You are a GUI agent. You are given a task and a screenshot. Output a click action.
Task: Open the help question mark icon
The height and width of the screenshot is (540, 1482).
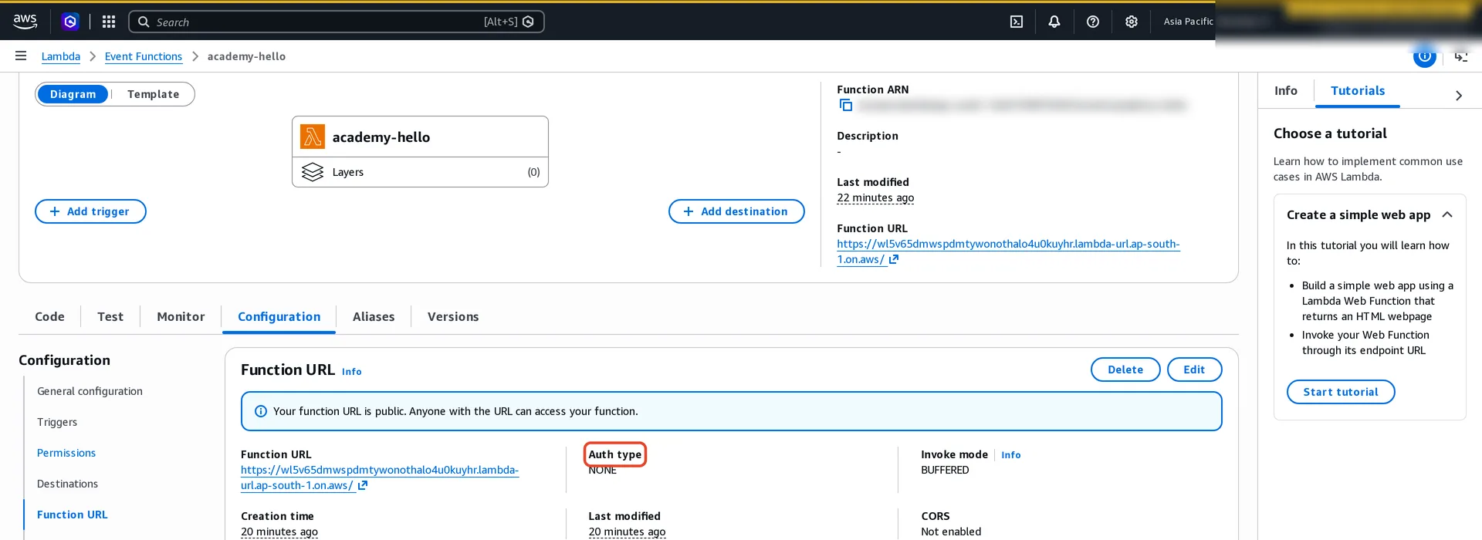point(1093,22)
